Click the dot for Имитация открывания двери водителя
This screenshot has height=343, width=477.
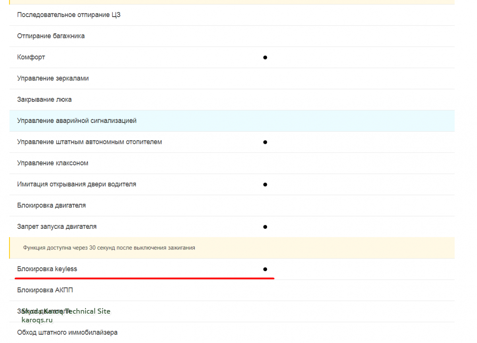coord(265,184)
